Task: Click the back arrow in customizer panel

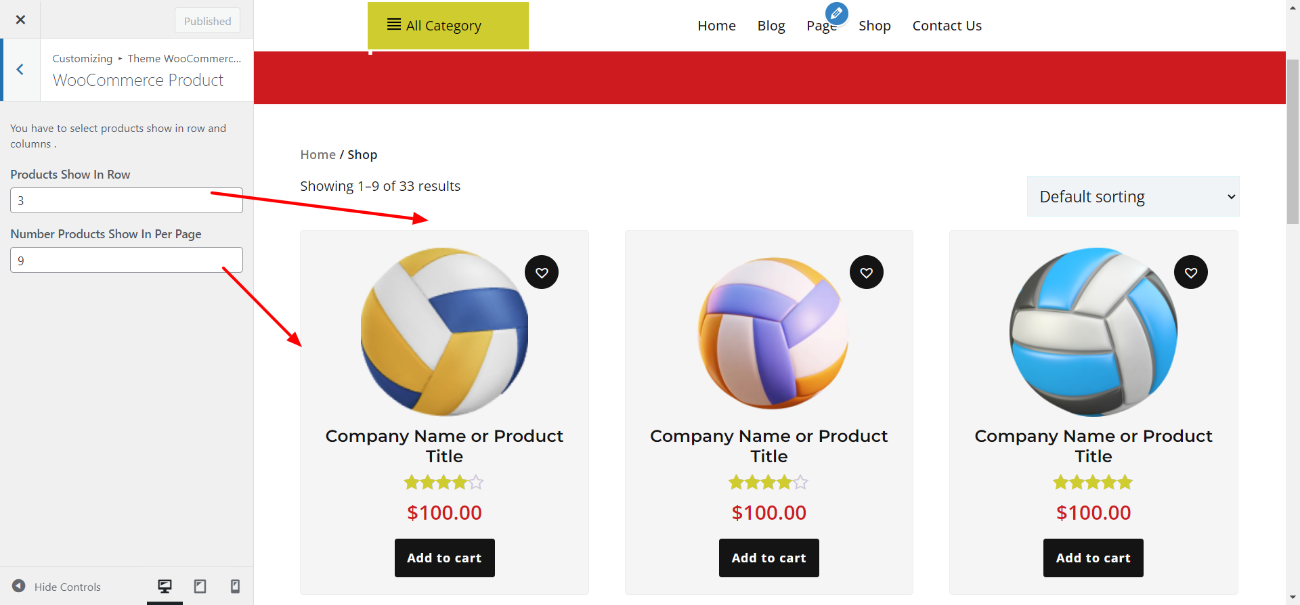Action: tap(20, 70)
